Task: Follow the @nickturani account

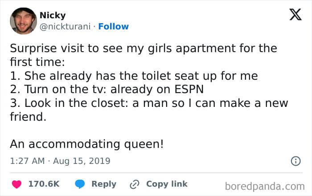Action: coord(113,26)
